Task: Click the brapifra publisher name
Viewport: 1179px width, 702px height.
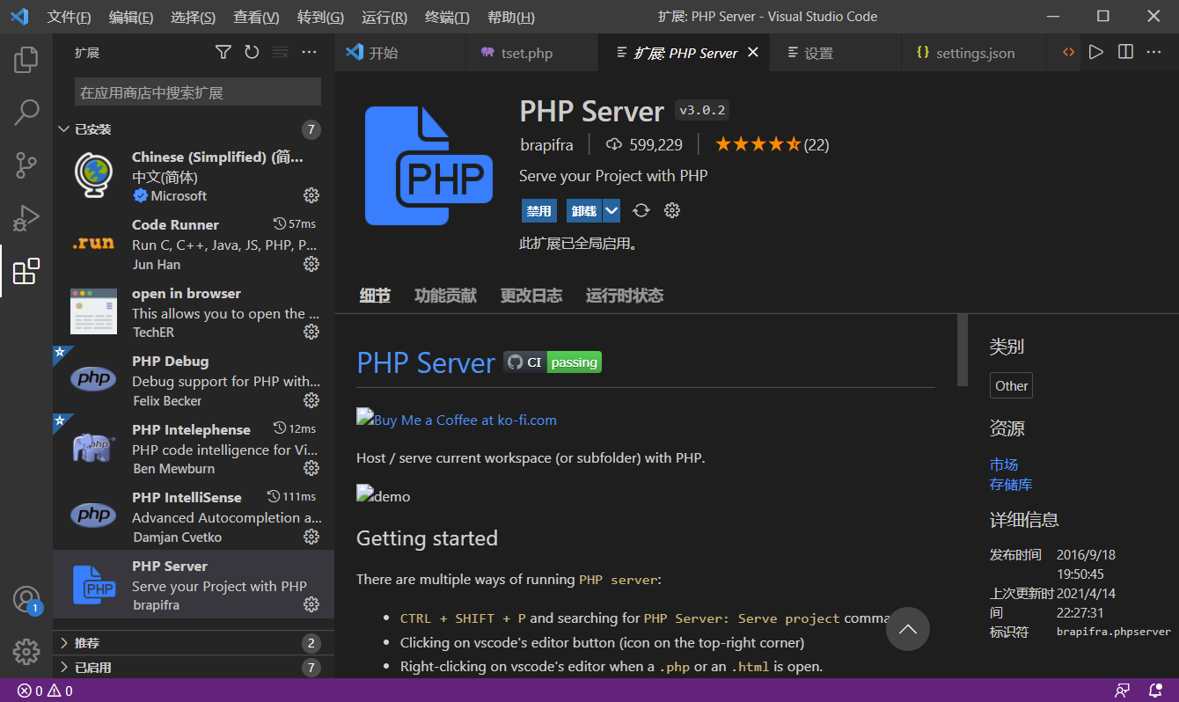Action: tap(546, 144)
